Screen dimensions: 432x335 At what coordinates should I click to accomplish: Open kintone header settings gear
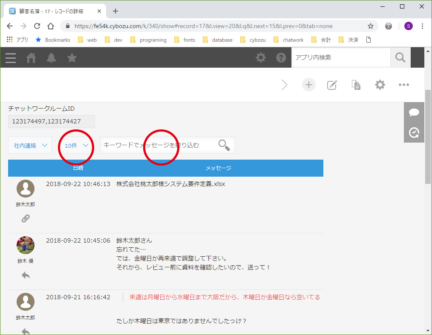[261, 57]
